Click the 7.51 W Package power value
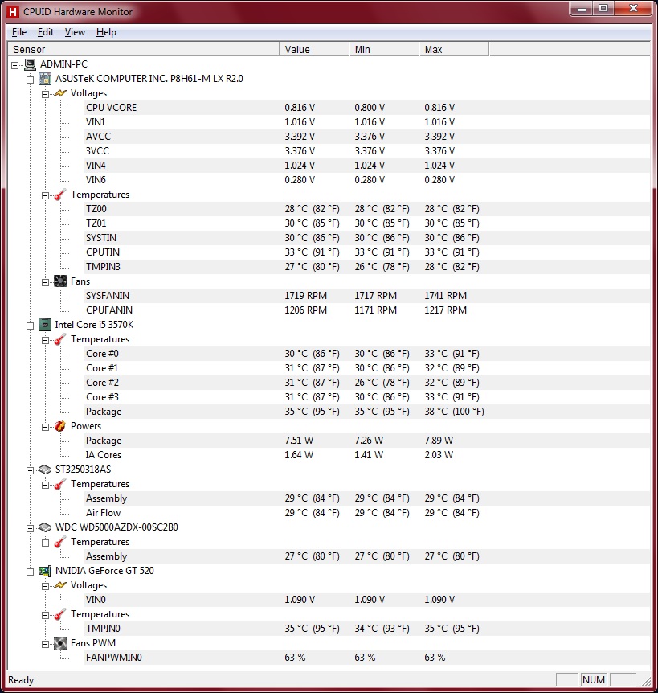Image resolution: width=658 pixels, height=693 pixels. 299,441
